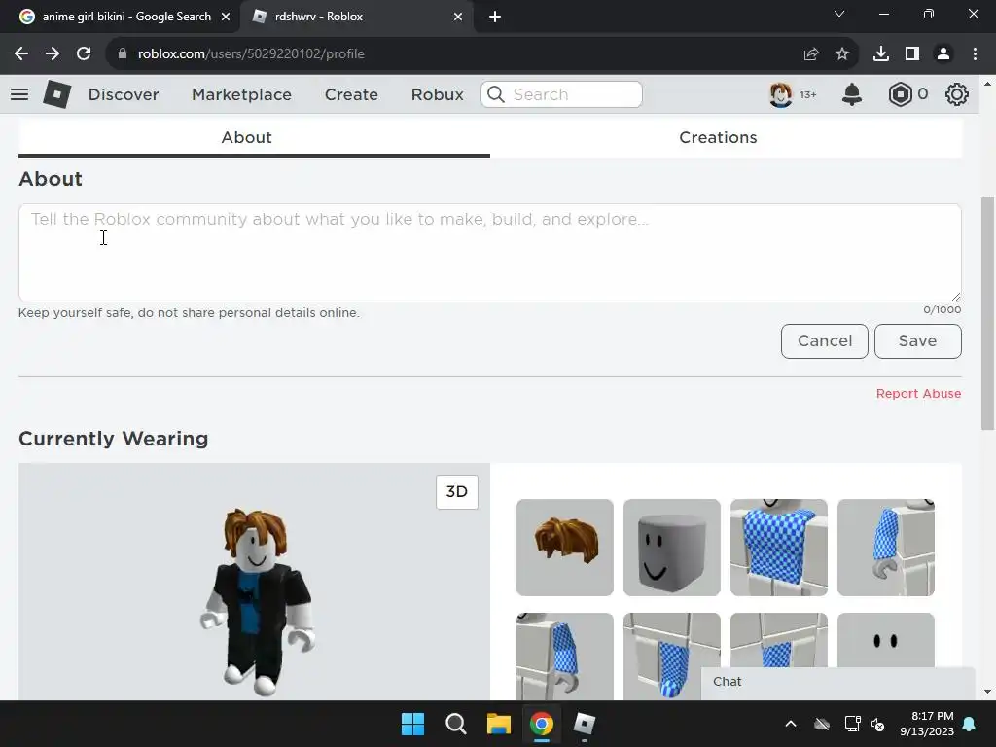Click the Chrome taskbar icon
The height and width of the screenshot is (747, 996).
click(x=542, y=724)
